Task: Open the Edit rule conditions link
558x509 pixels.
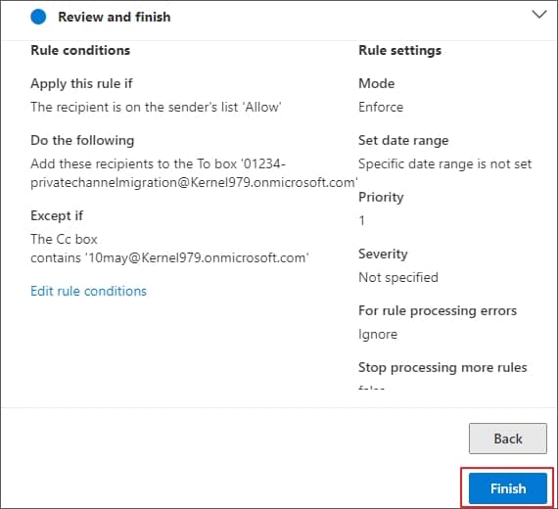Action: click(x=89, y=291)
